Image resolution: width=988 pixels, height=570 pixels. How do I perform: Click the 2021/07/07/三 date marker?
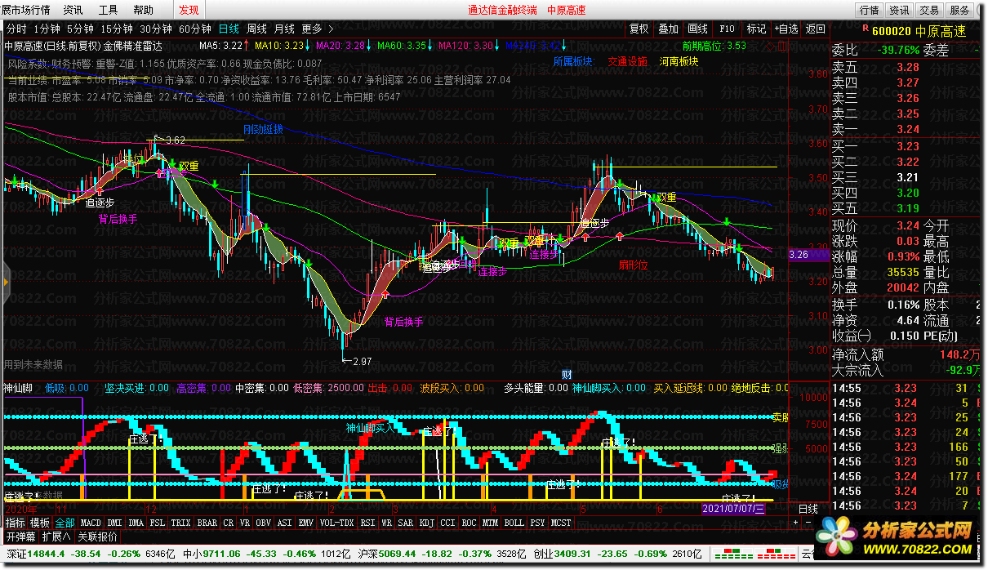point(733,509)
